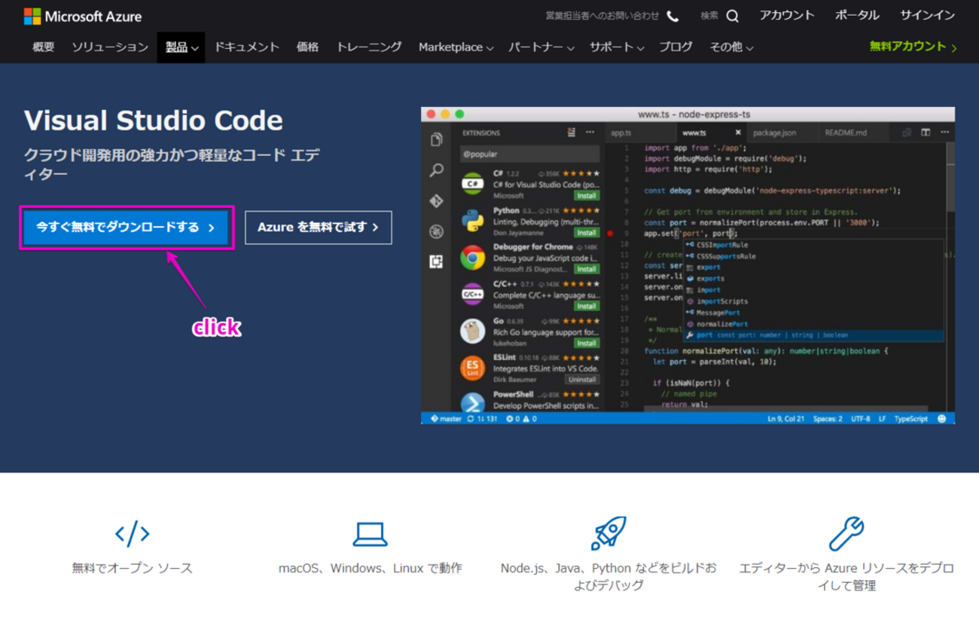The width and height of the screenshot is (979, 635).
Task: Click the Azure を無料で試す button
Action: coord(318,227)
